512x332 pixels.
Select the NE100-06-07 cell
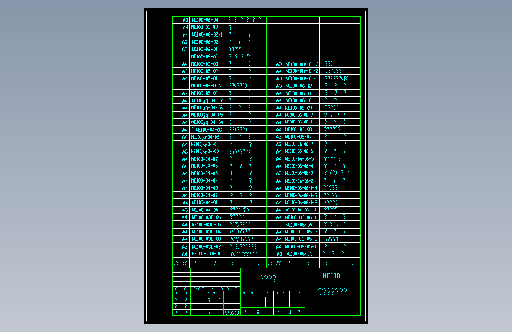pos(301,137)
